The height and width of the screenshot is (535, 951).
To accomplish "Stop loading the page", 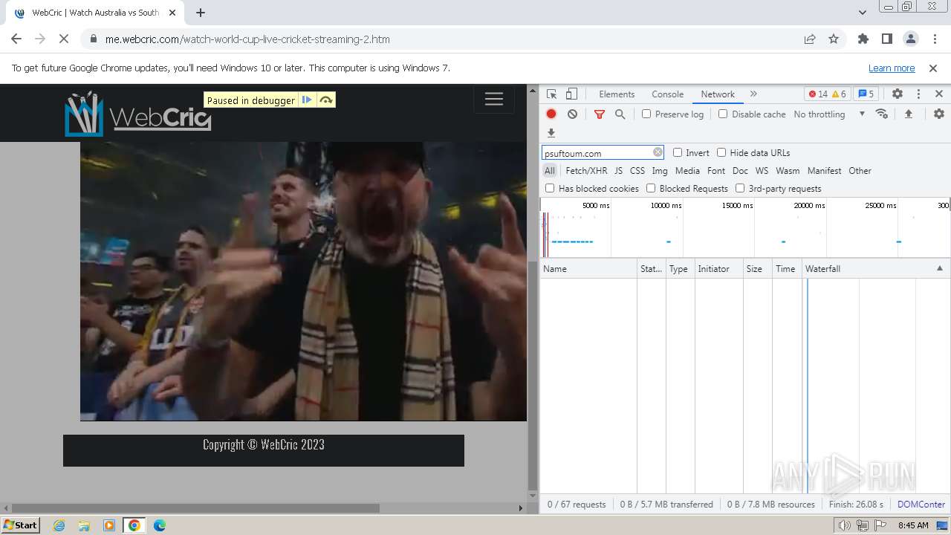I will point(64,39).
